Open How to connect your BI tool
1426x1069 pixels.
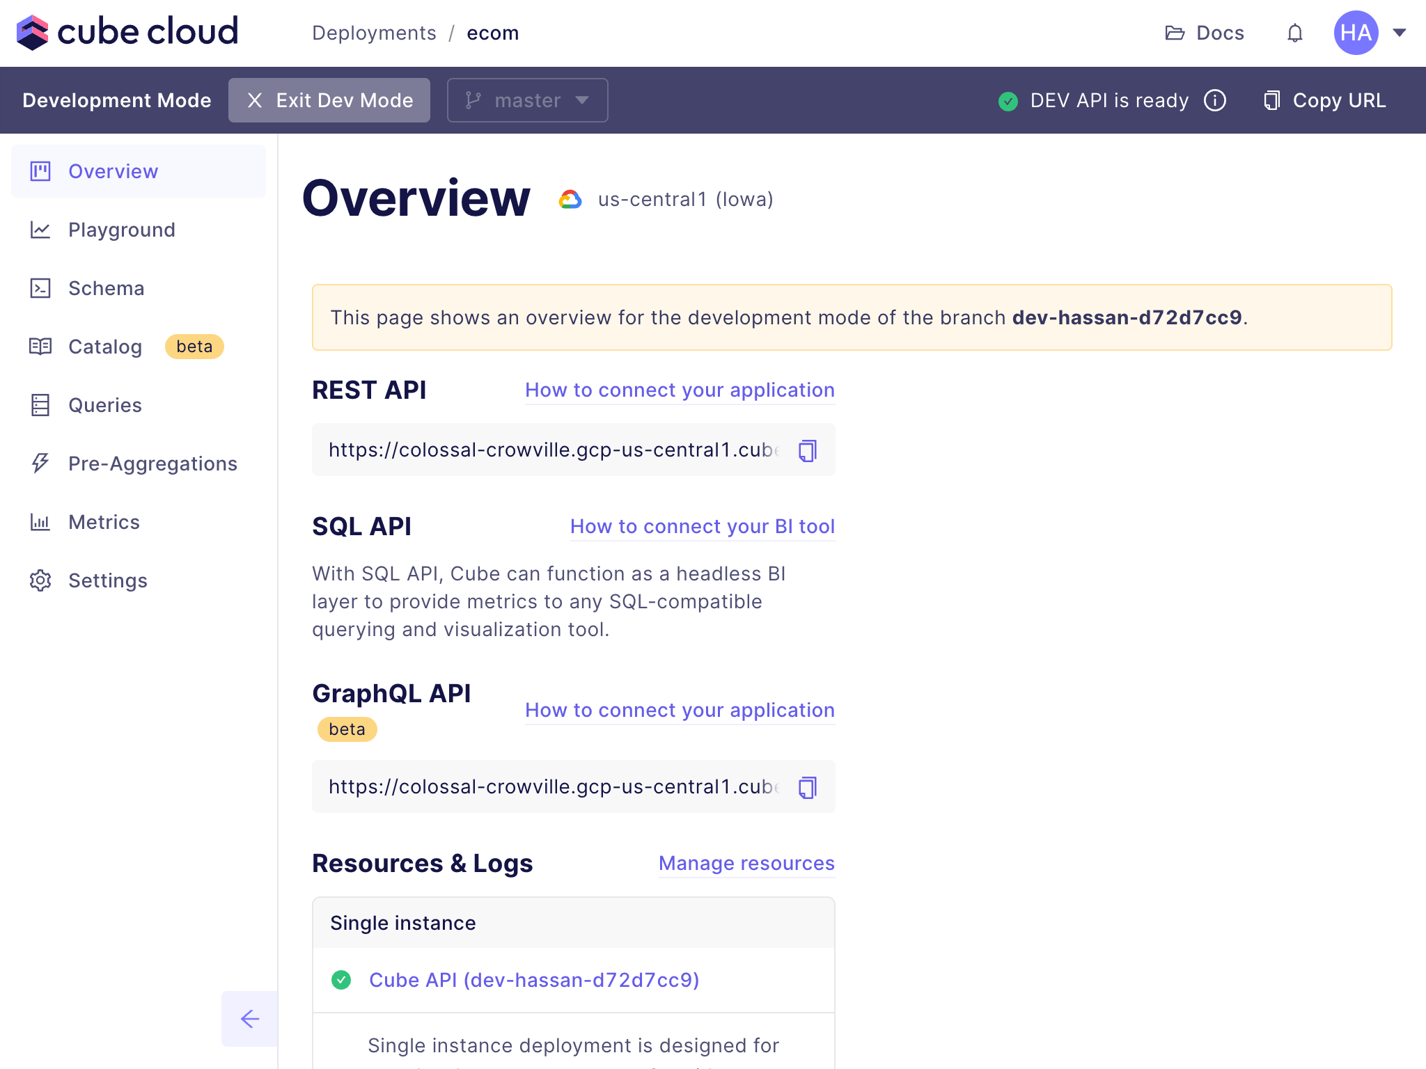point(703,527)
